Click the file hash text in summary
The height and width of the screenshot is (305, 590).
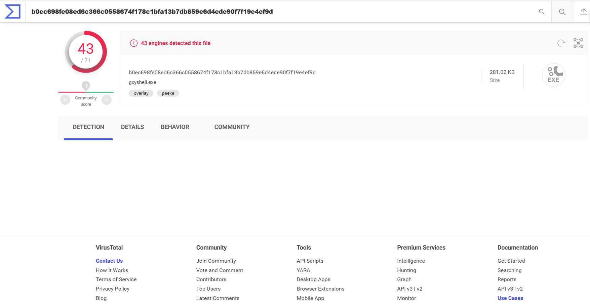point(222,73)
